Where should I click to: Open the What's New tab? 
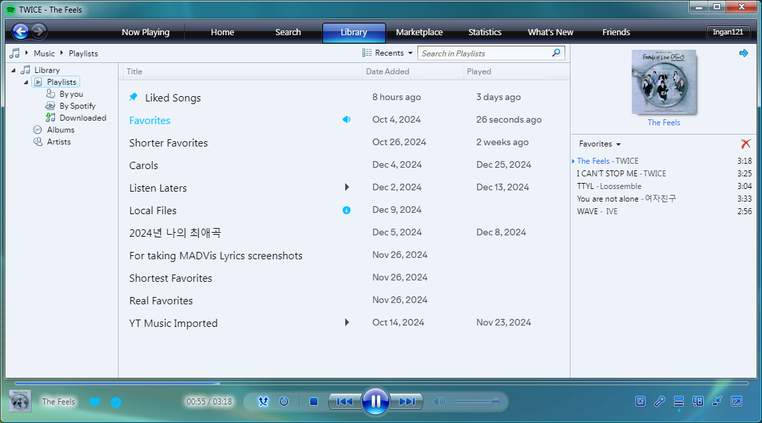pos(550,32)
